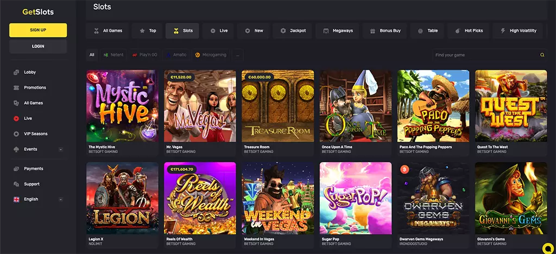
Task: Launch the Treasure Room game thumbnail
Action: point(278,106)
